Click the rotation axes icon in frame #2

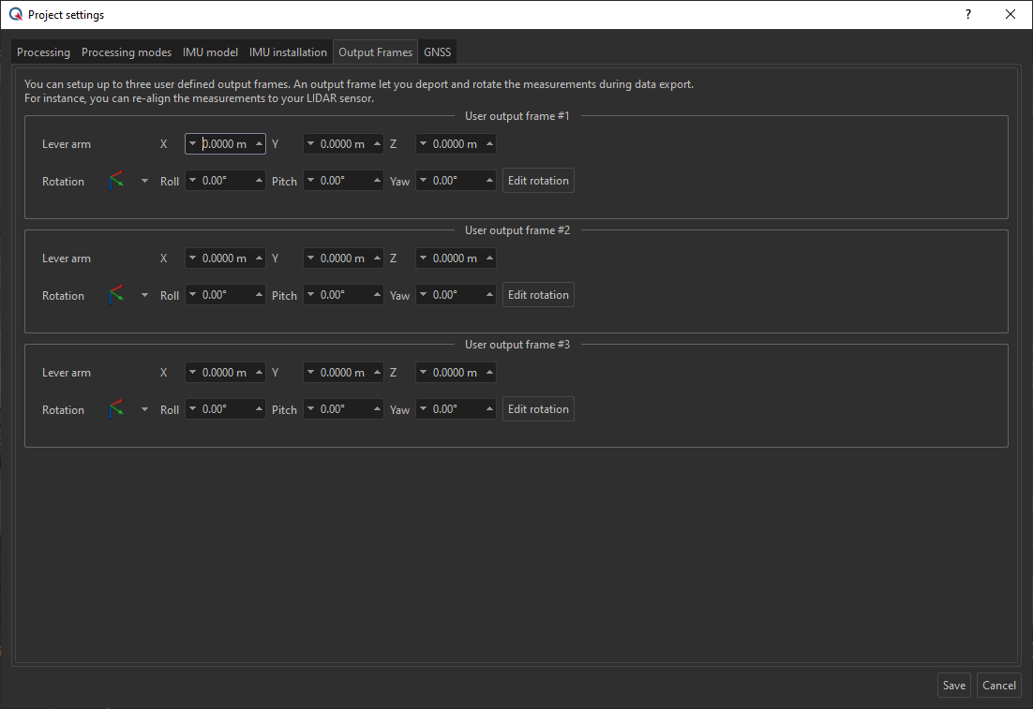(116, 295)
